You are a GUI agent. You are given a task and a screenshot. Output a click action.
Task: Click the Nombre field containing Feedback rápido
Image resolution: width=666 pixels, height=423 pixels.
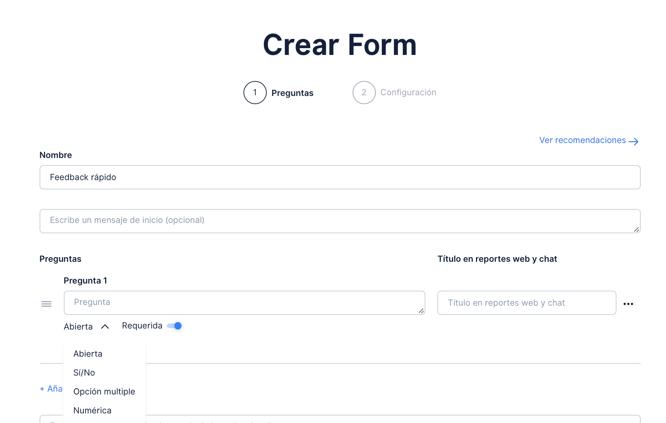coord(340,177)
